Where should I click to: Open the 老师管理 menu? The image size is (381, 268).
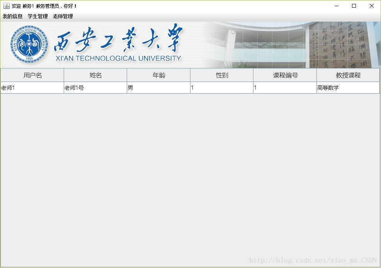63,16
